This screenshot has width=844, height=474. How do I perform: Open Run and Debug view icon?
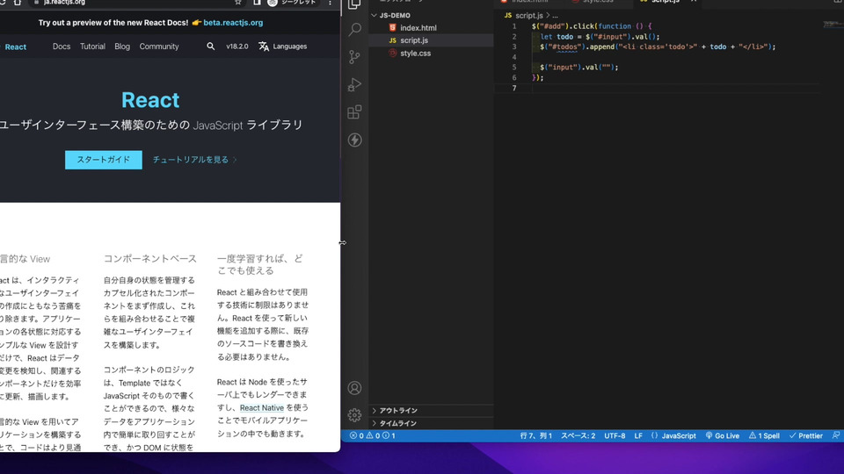coord(354,84)
